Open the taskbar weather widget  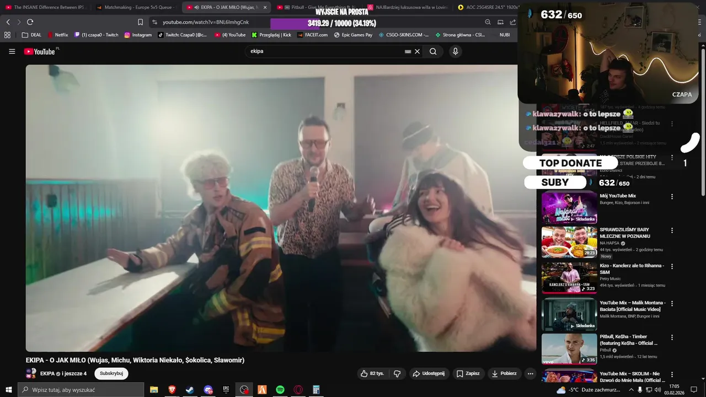(x=589, y=390)
